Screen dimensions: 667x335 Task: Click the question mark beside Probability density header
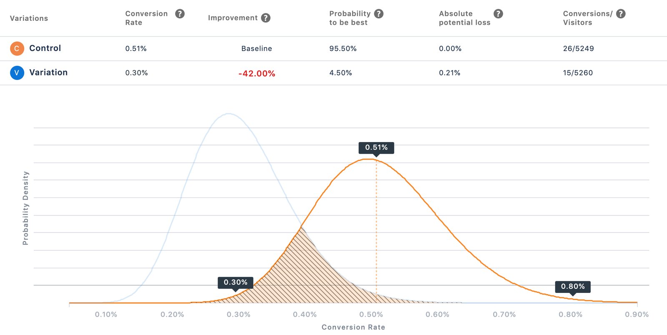click(379, 13)
